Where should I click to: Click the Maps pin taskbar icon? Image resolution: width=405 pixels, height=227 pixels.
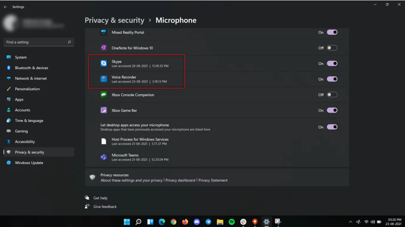255,222
